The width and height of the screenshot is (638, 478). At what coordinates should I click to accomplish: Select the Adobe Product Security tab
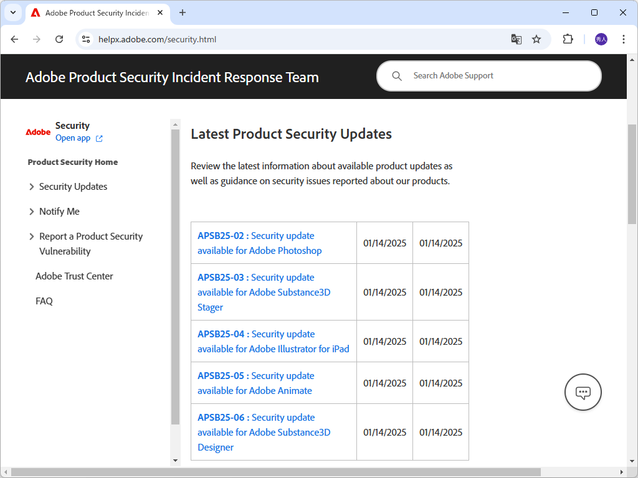click(x=93, y=12)
